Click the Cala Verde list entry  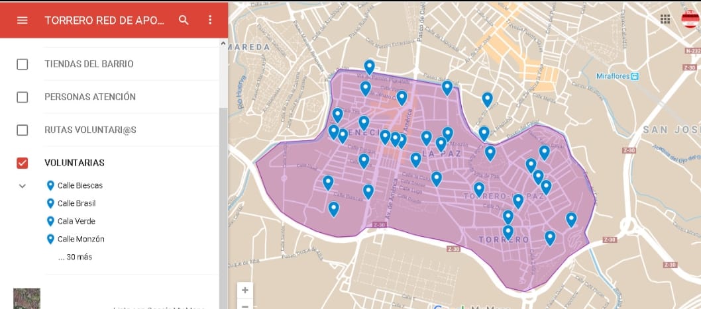pos(76,221)
